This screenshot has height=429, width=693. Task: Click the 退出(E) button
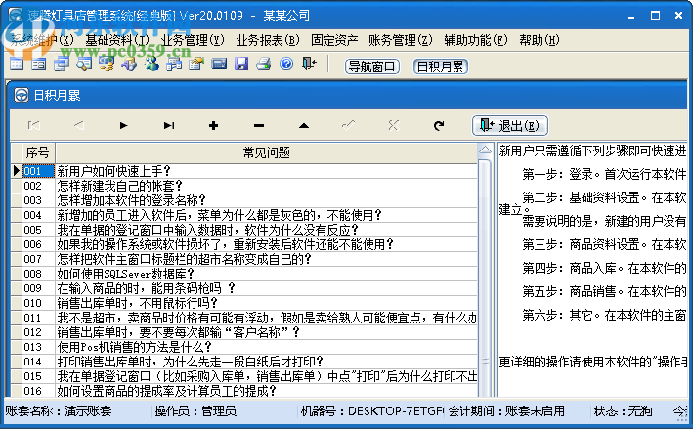pos(510,125)
